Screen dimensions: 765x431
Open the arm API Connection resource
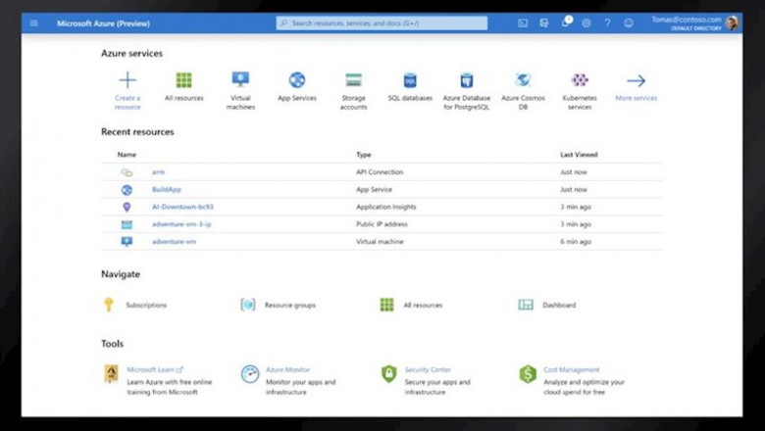point(158,172)
